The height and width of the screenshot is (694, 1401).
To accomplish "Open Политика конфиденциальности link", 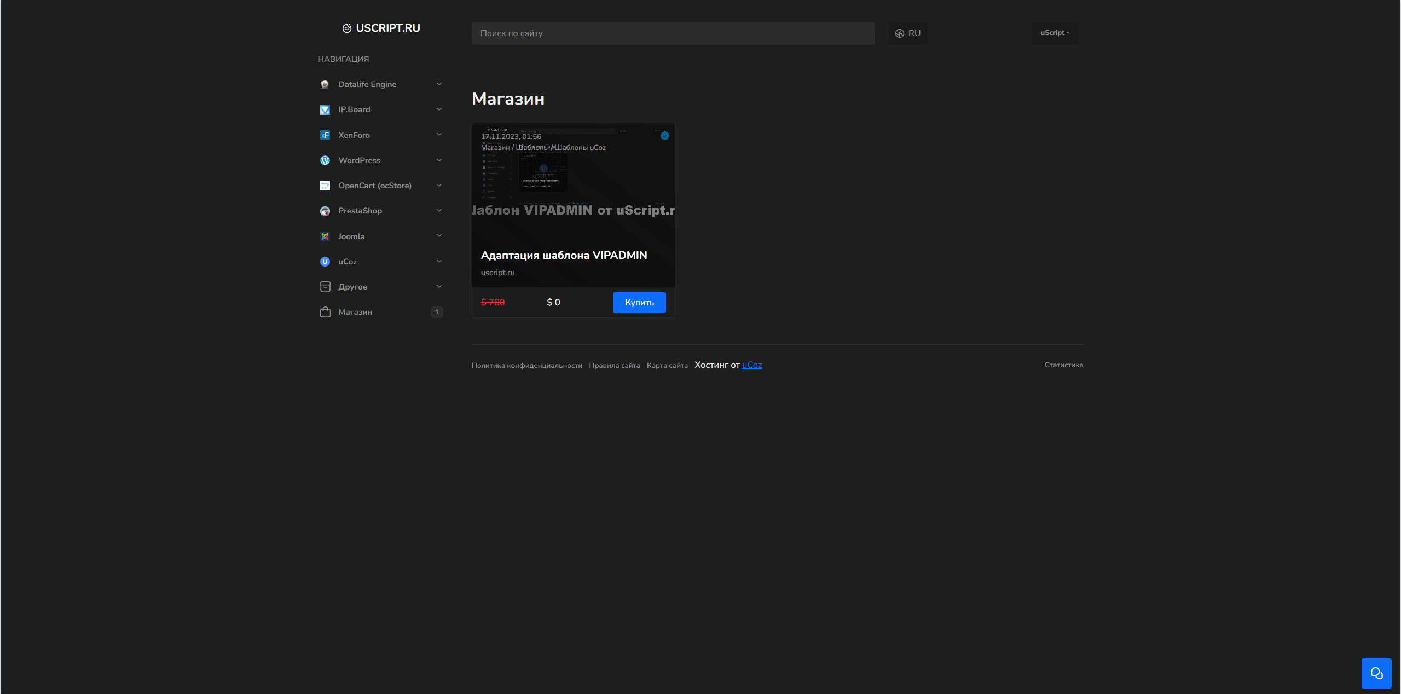I will click(527, 366).
